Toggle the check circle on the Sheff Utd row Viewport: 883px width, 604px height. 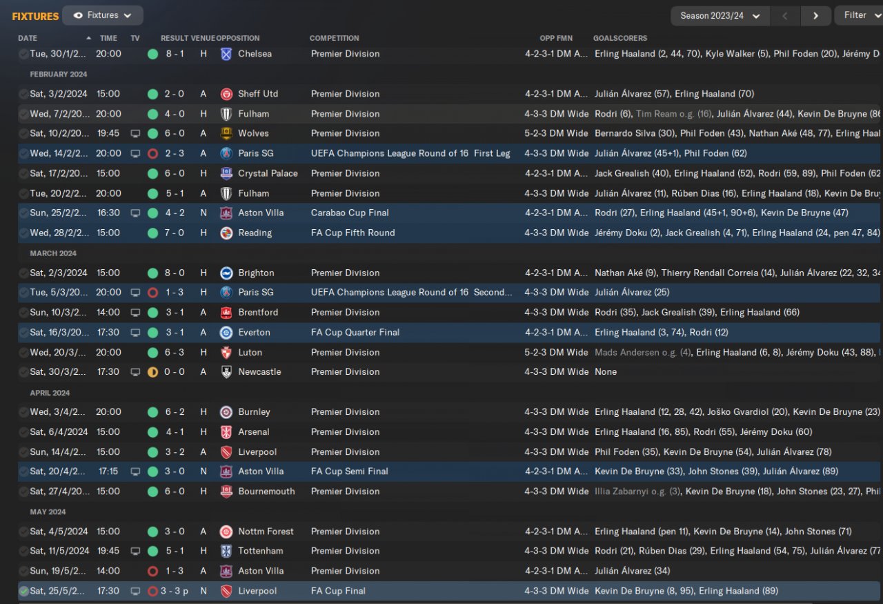point(23,94)
